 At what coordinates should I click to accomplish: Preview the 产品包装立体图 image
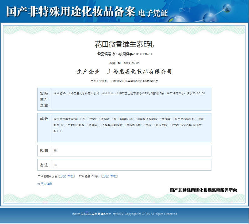coord(106,176)
